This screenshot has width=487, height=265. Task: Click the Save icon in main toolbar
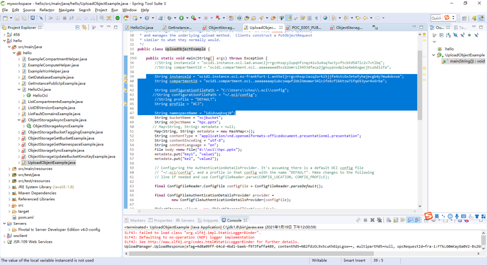click(x=17, y=18)
